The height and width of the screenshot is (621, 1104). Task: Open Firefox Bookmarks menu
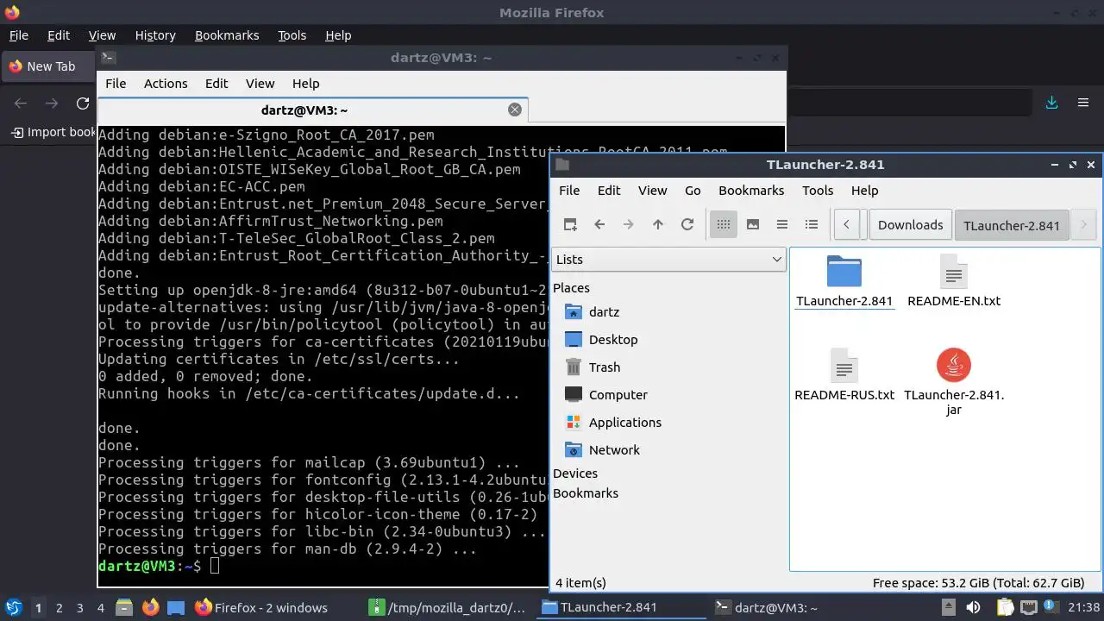[x=227, y=35]
